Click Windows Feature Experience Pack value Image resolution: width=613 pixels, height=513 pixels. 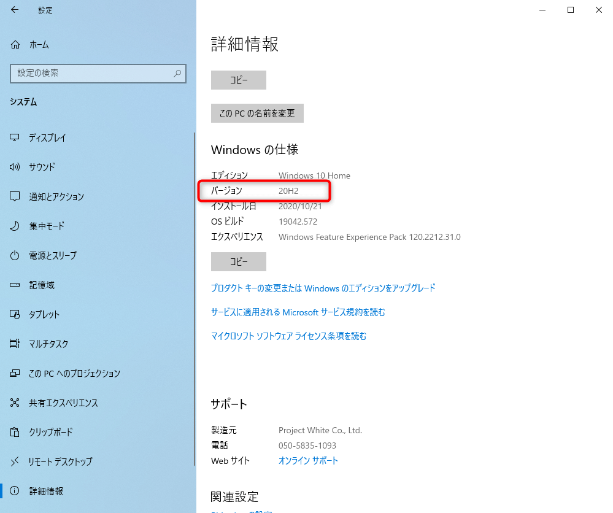369,237
